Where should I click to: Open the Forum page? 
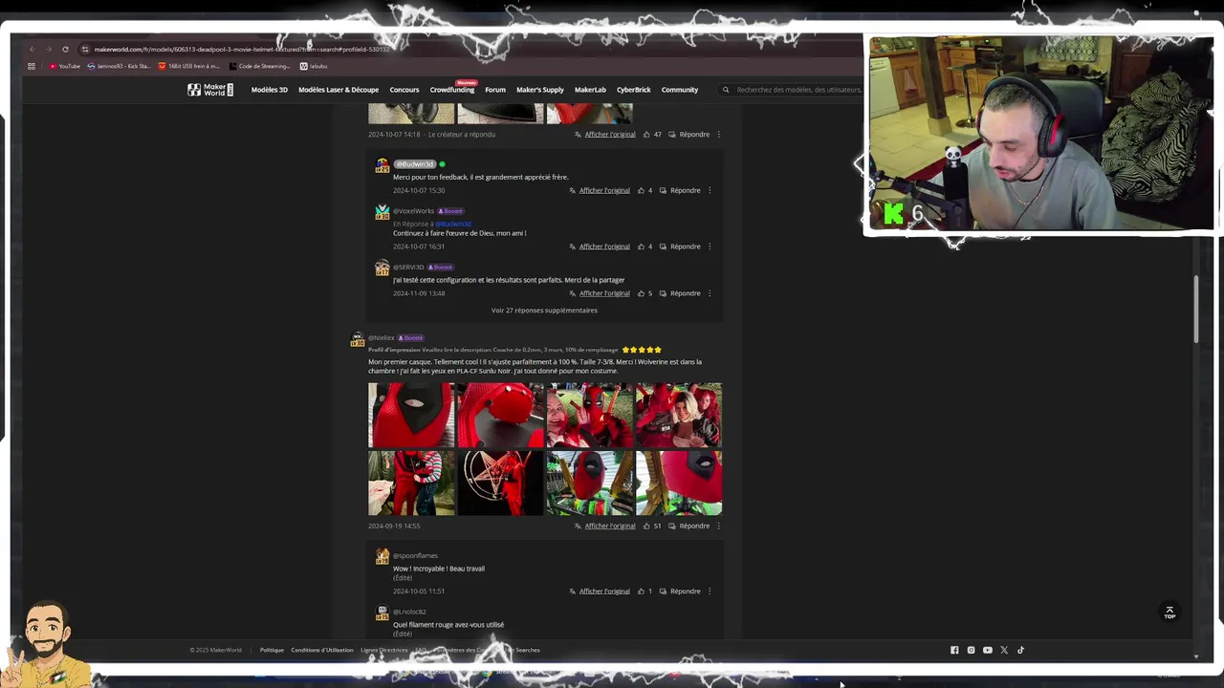click(x=494, y=90)
